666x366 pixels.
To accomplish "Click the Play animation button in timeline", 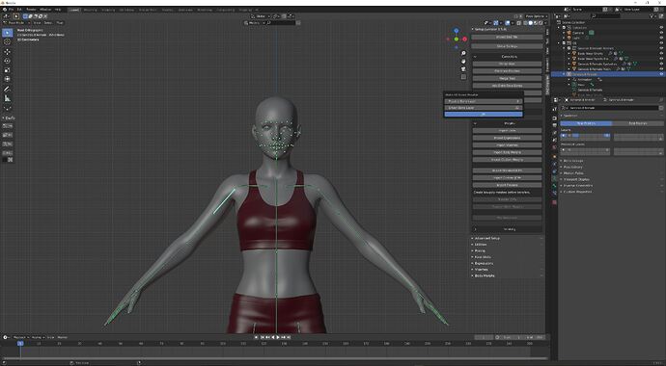I will pos(278,337).
